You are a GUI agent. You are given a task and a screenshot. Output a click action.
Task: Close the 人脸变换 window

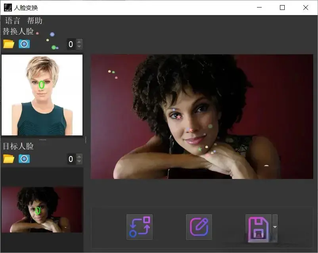(306, 8)
